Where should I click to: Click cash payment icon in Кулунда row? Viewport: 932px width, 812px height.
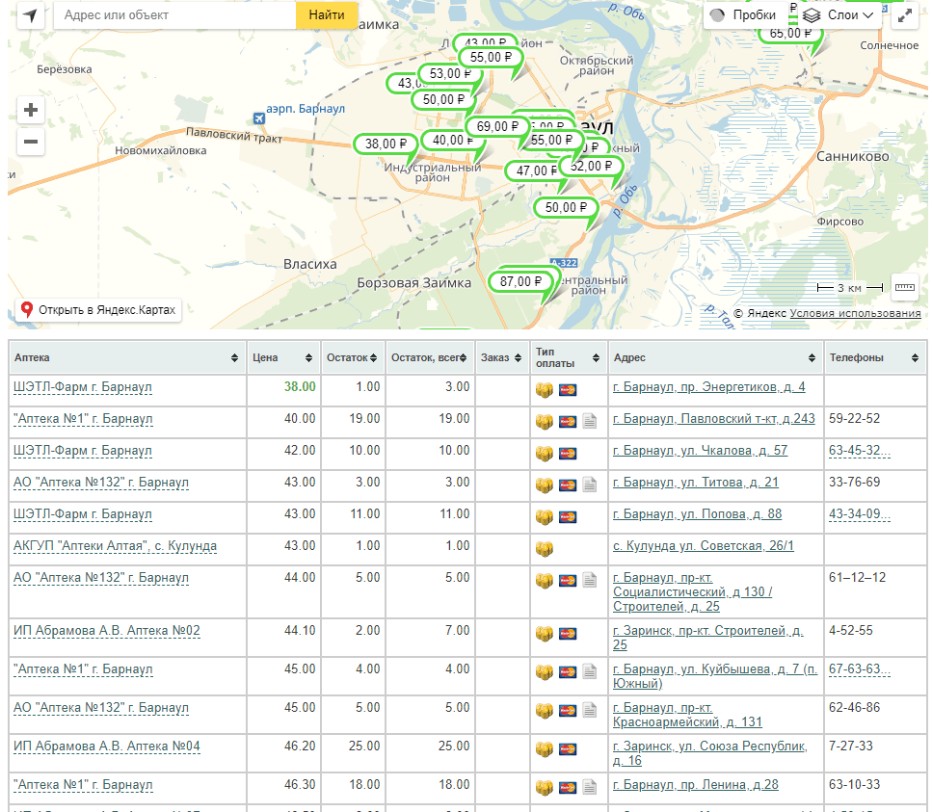point(545,549)
